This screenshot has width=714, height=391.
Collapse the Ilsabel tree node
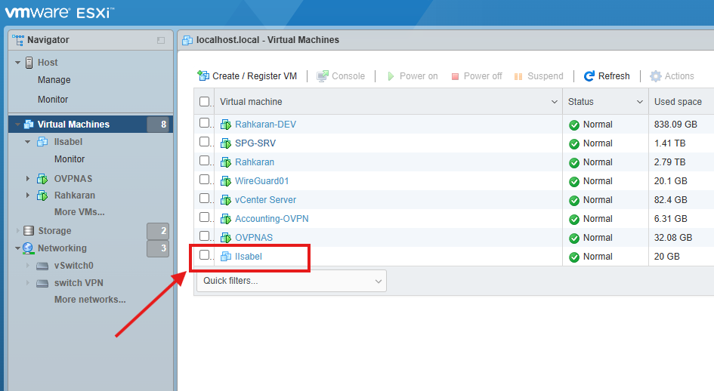(x=28, y=142)
